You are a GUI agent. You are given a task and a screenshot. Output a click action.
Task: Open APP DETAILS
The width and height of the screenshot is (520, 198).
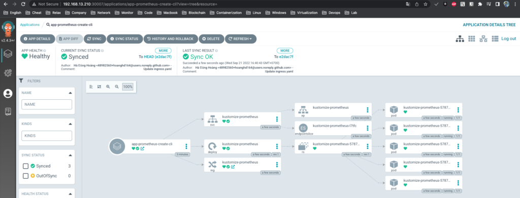[x=38, y=38]
